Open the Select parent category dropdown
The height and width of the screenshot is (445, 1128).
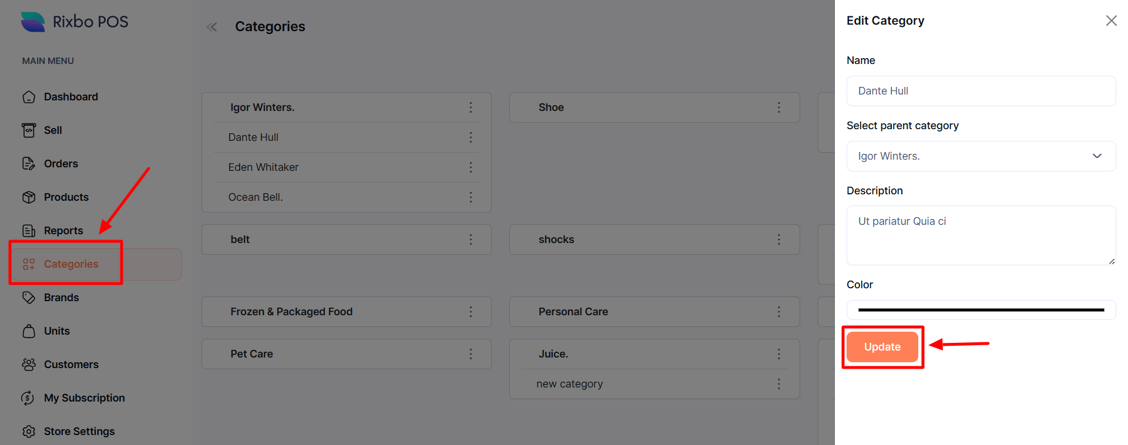pyautogui.click(x=981, y=156)
